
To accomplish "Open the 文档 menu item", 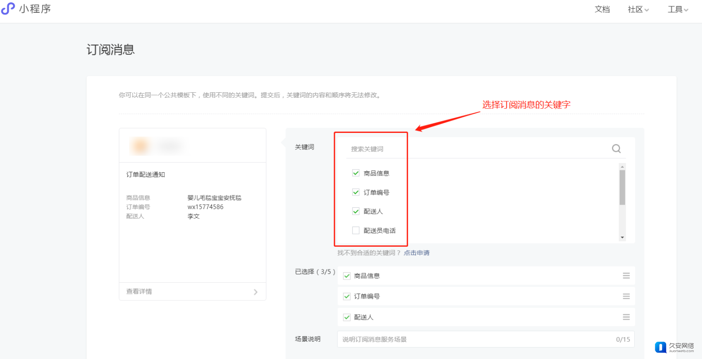I will pos(602,10).
